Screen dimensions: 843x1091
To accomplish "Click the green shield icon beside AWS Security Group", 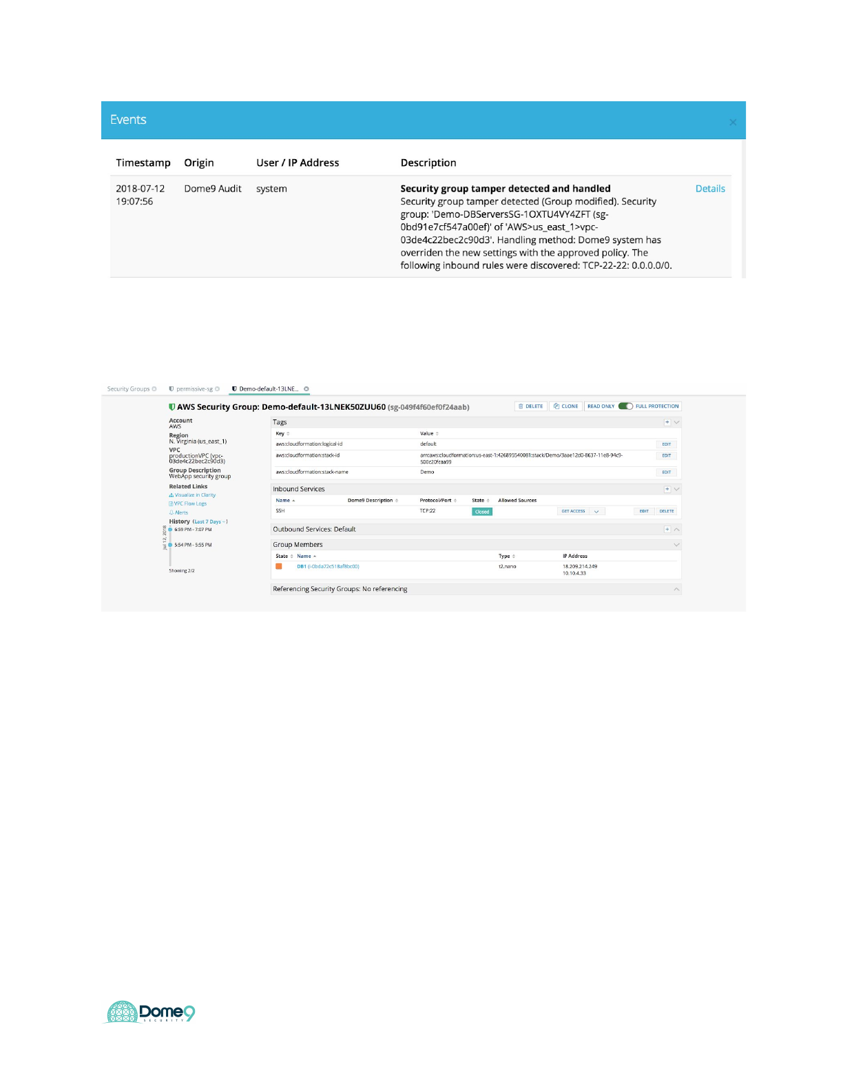I will [x=172, y=407].
